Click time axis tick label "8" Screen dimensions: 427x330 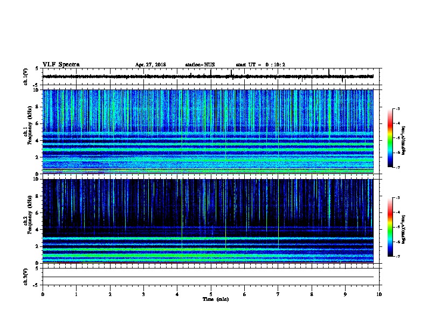(x=312, y=294)
